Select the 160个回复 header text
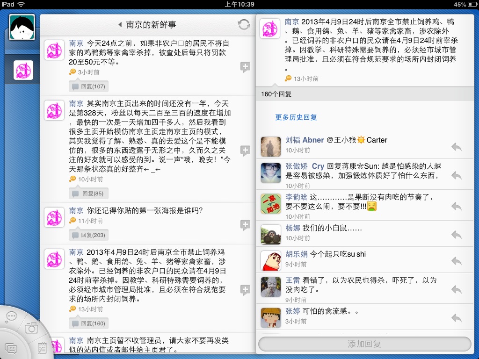479x359 pixels. (276, 94)
